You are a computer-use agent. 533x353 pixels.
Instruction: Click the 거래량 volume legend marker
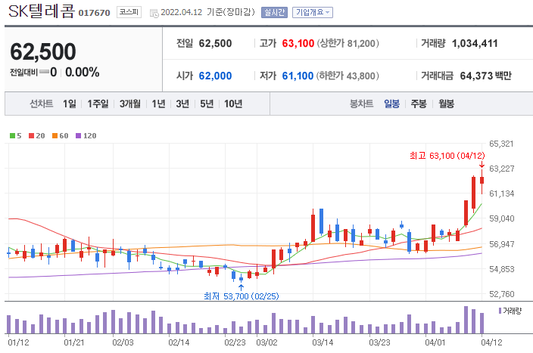pyautogui.click(x=500, y=311)
